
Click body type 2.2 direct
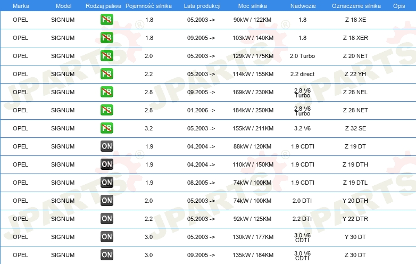(x=303, y=74)
